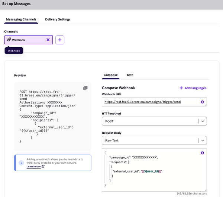This screenshot has width=223, height=197.
Task: Click the plus icon next to Add languages
Action: (x=181, y=88)
